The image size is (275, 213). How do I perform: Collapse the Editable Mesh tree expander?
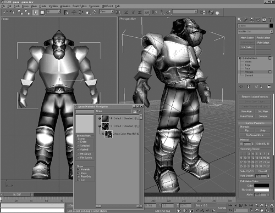(x=240, y=58)
